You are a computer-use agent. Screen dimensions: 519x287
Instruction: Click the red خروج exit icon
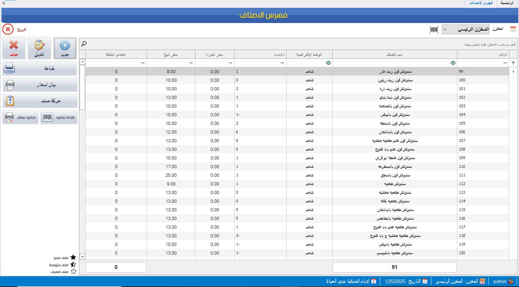tap(8, 29)
